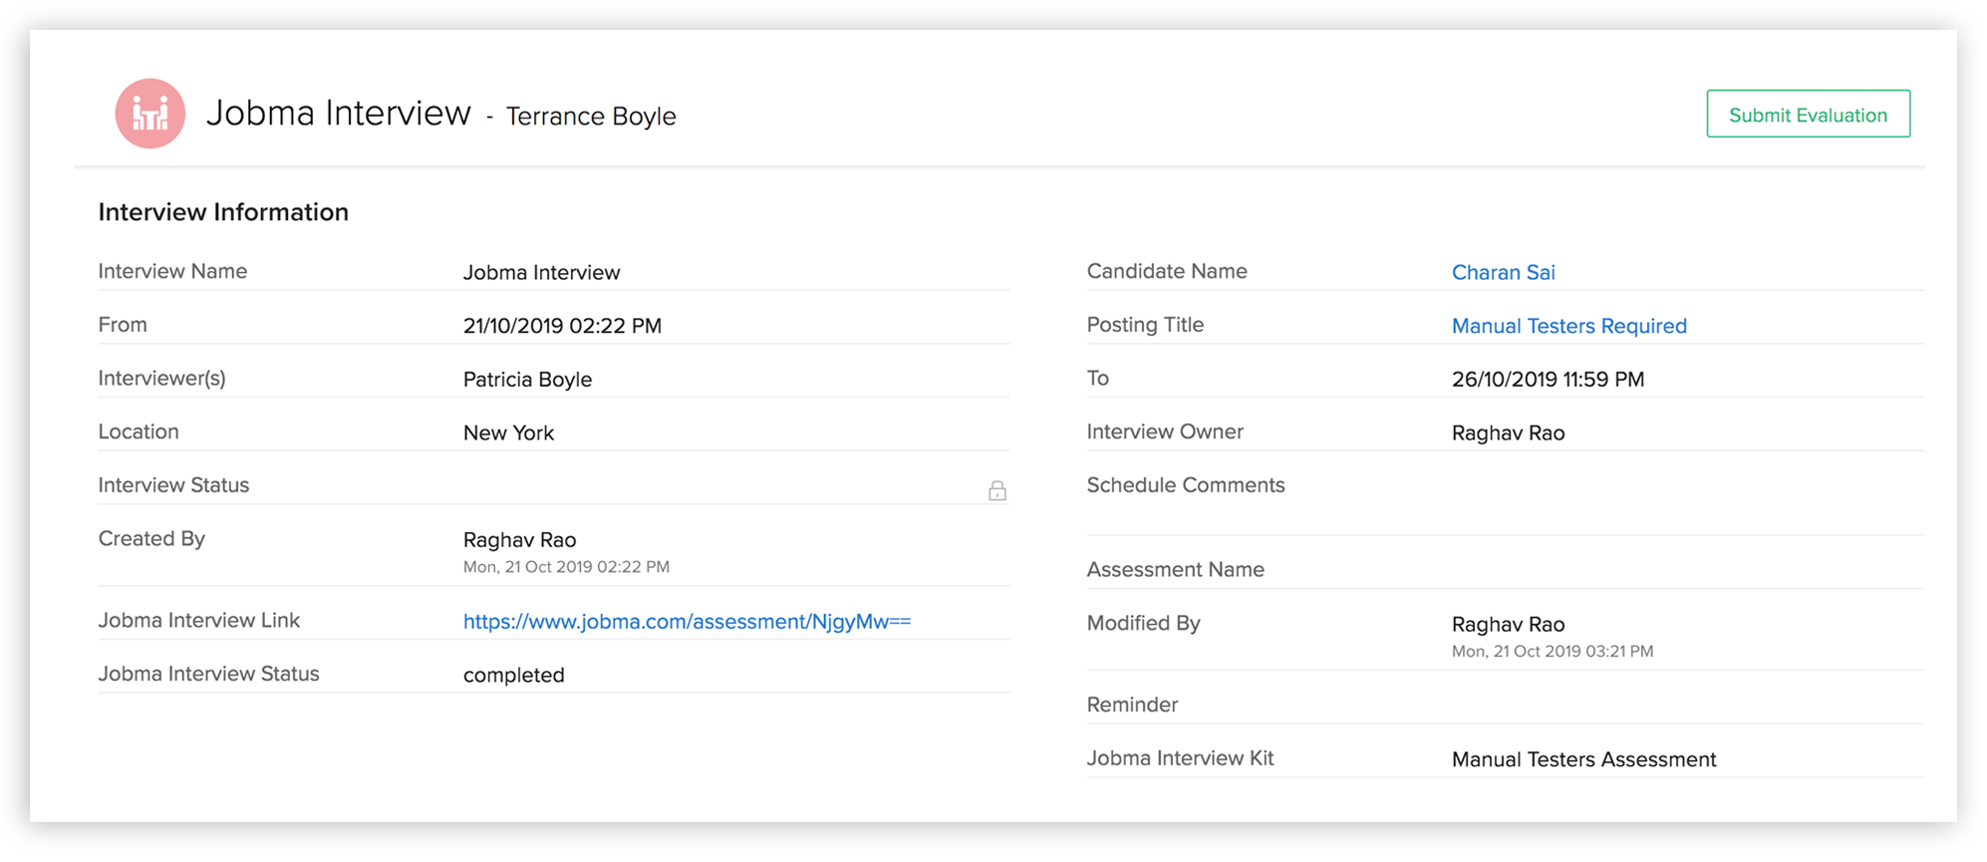The image size is (1987, 862).
Task: Click Terrance Boyle in the header
Action: [591, 117]
